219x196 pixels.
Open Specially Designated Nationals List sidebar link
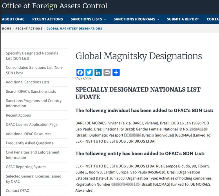[x=32, y=56]
